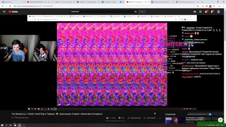Viewport: 226px width, 127px height.
Task: Click the video player area
Action: 112,63
